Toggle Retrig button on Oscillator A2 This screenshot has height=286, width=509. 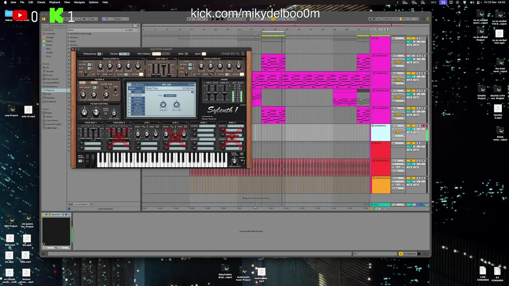click(x=242, y=74)
